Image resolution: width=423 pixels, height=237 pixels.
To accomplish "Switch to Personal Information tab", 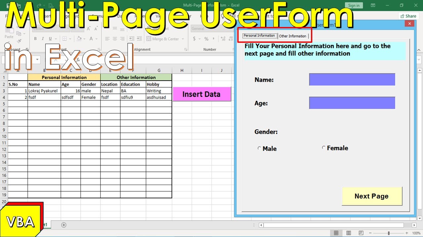I will click(x=259, y=36).
